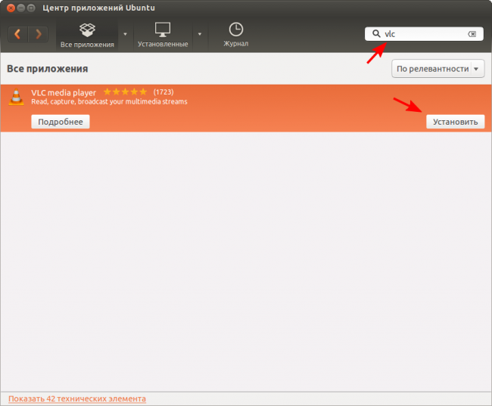Click the magnifier icon in the search box
The height and width of the screenshot is (406, 492).
pyautogui.click(x=376, y=33)
